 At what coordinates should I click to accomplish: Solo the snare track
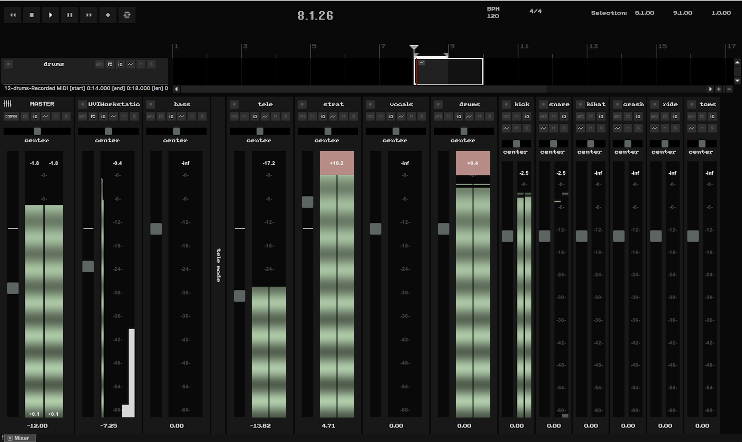(564, 128)
